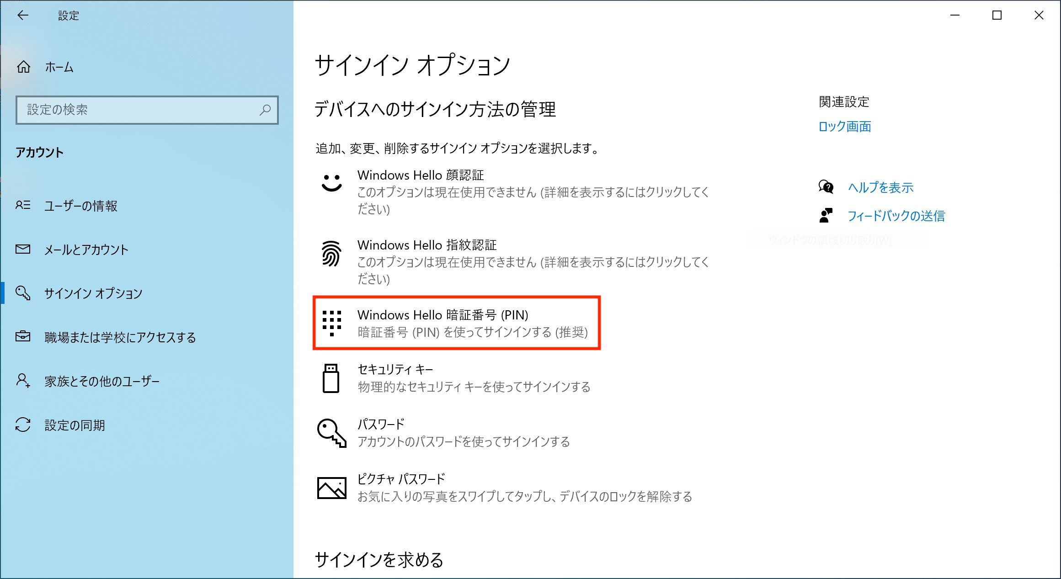Image resolution: width=1061 pixels, height=579 pixels.
Task: Click the Home (ホーム) house icon
Action: pyautogui.click(x=24, y=67)
